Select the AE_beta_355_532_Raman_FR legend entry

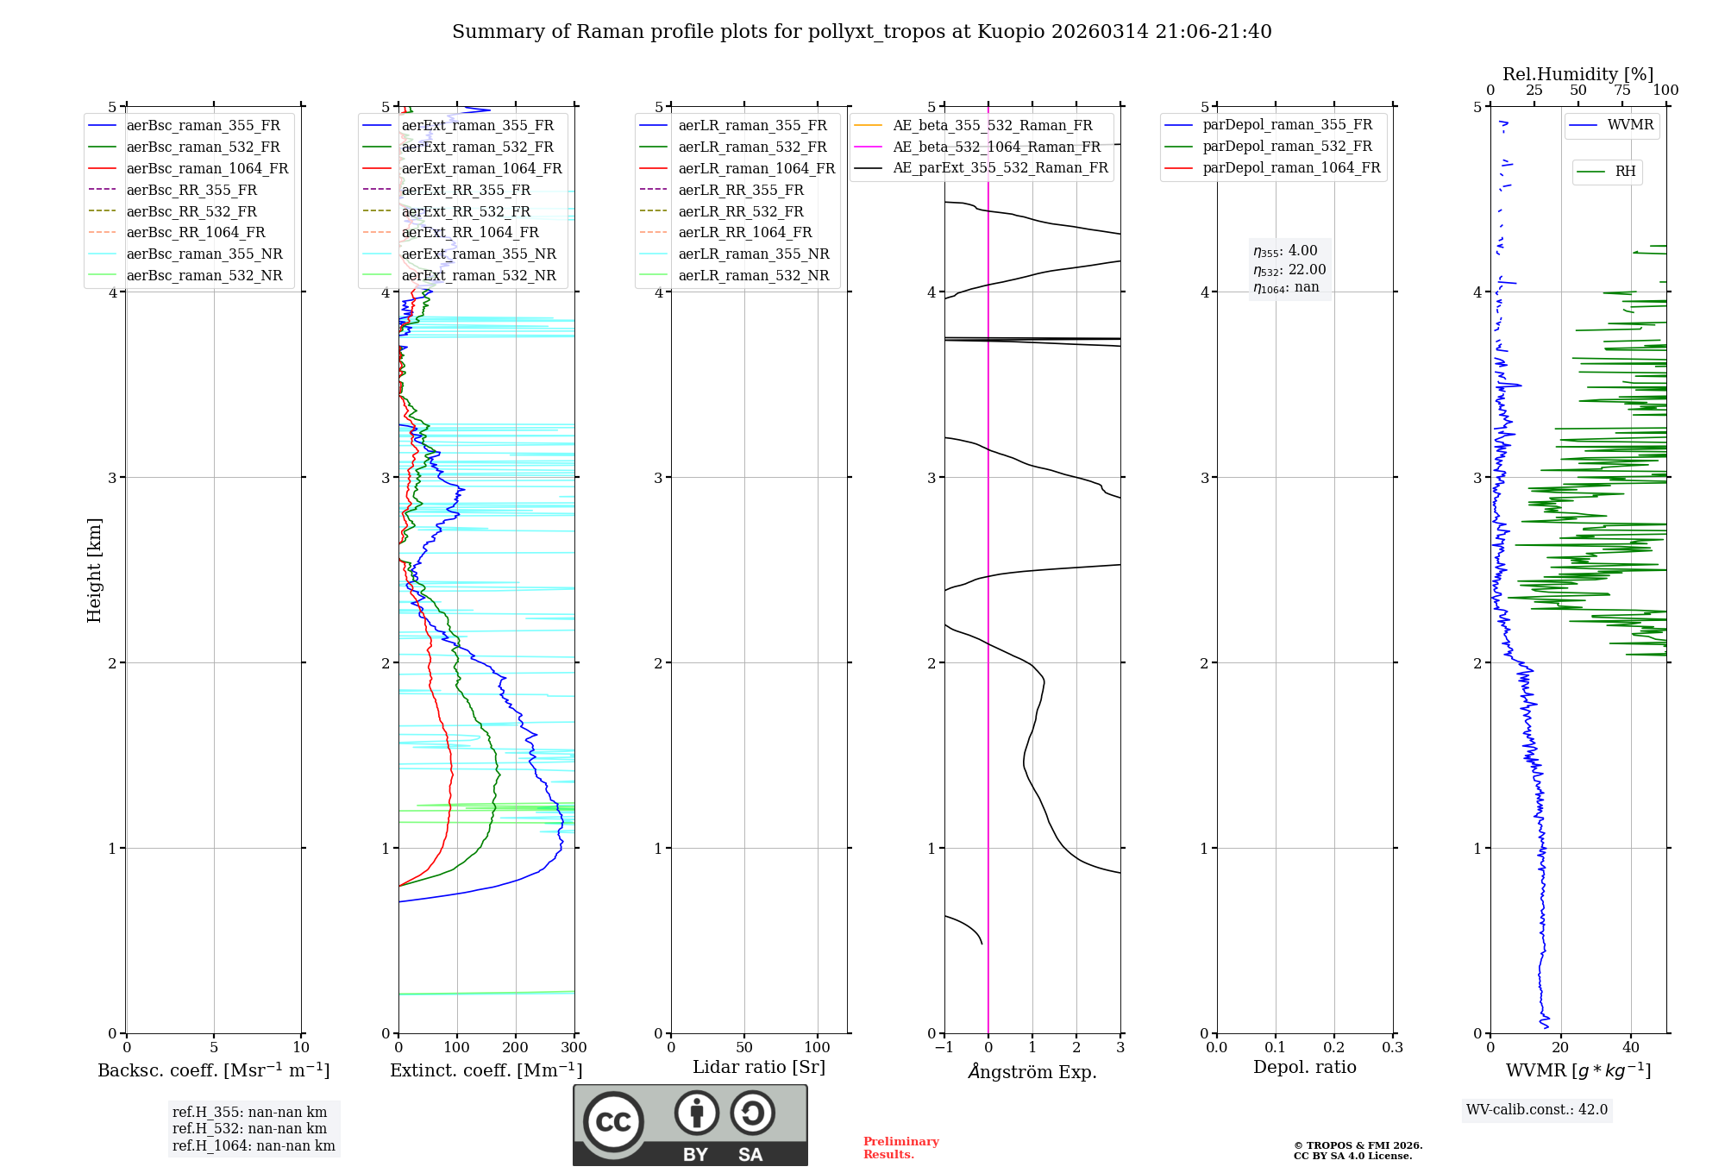[x=992, y=125]
